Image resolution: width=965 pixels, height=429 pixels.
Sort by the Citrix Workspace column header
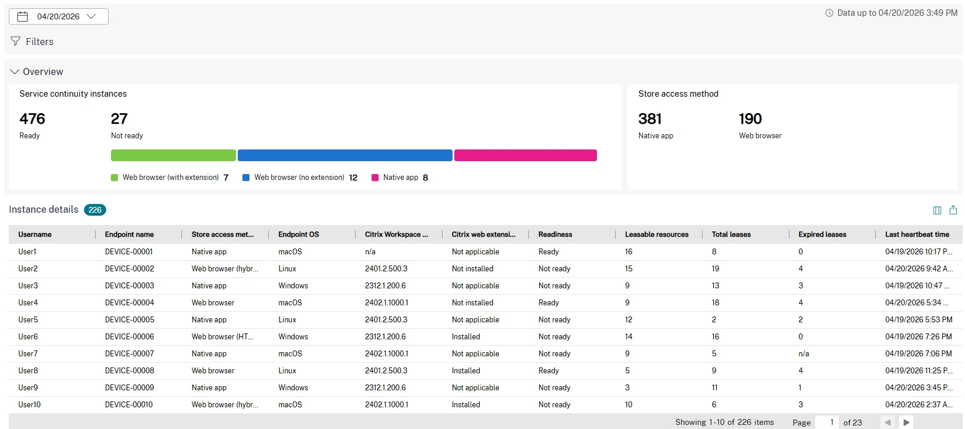396,234
